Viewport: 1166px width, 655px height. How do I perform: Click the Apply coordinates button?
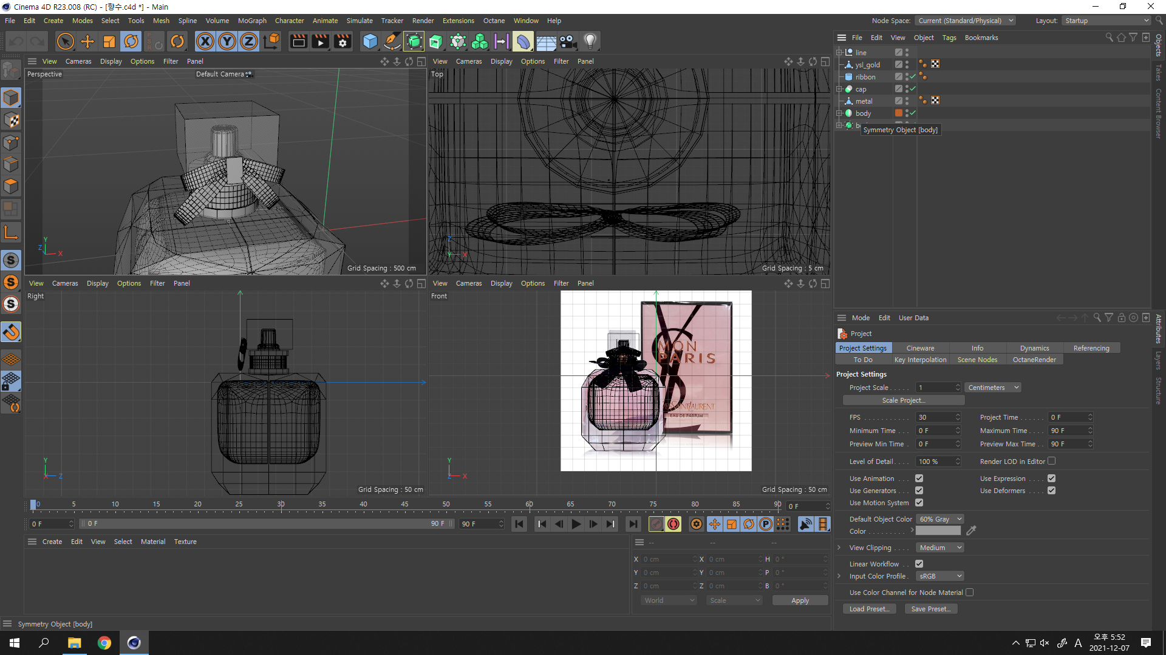coord(800,600)
